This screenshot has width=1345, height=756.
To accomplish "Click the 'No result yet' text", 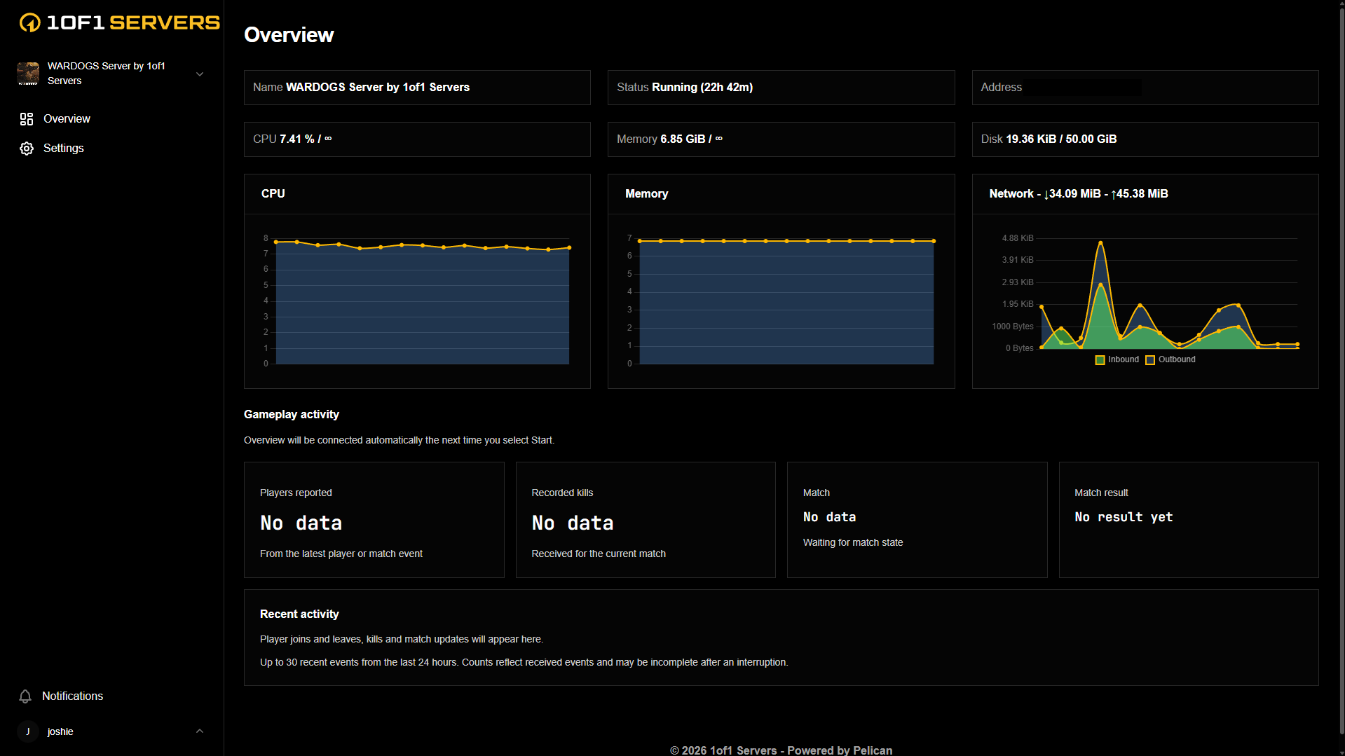I will (1124, 517).
